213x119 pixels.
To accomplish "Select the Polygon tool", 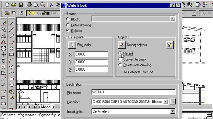I will click(12, 48).
